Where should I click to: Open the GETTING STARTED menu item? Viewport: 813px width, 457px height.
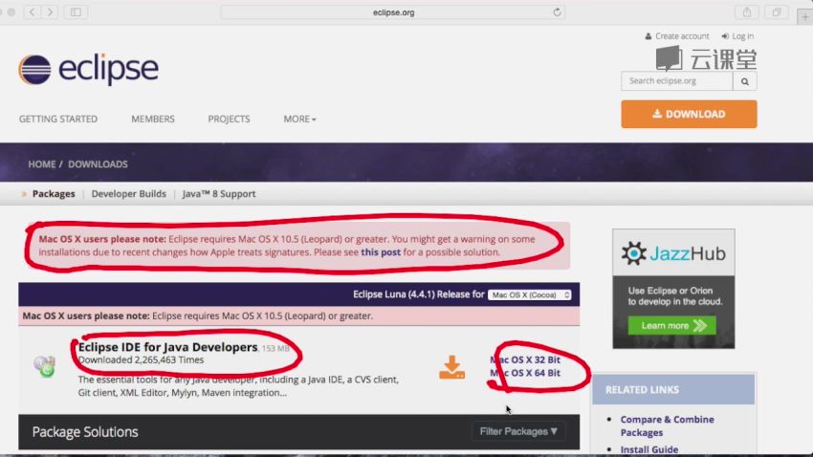[x=58, y=119]
